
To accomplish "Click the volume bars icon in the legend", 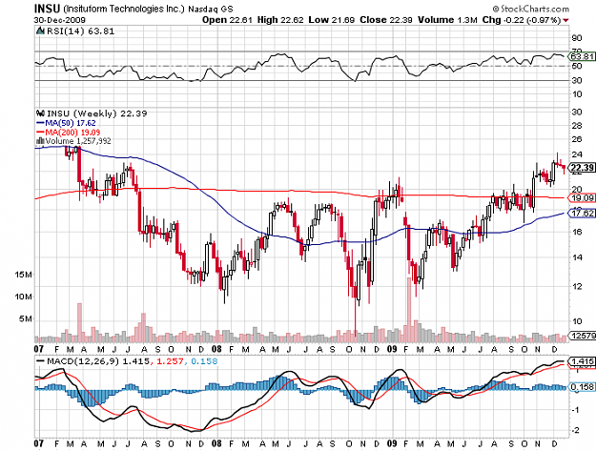I will point(40,141).
